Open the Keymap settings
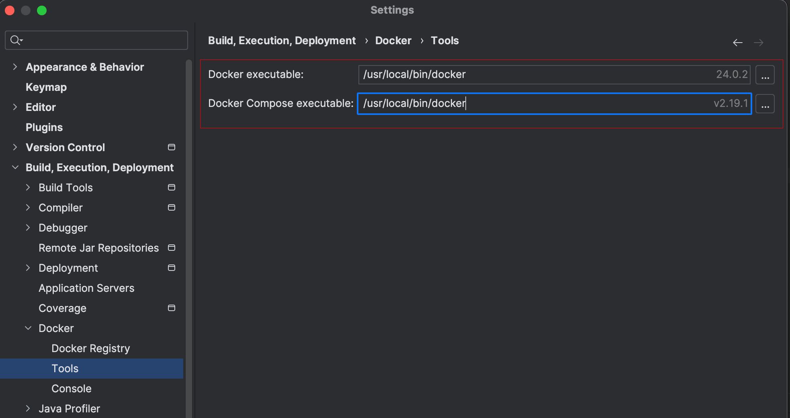Image resolution: width=790 pixels, height=418 pixels. point(46,87)
